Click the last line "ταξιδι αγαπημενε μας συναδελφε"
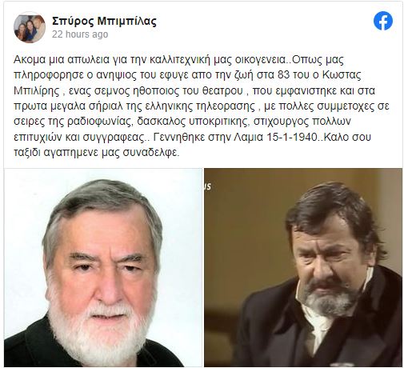This screenshot has width=404, height=368. point(97,153)
